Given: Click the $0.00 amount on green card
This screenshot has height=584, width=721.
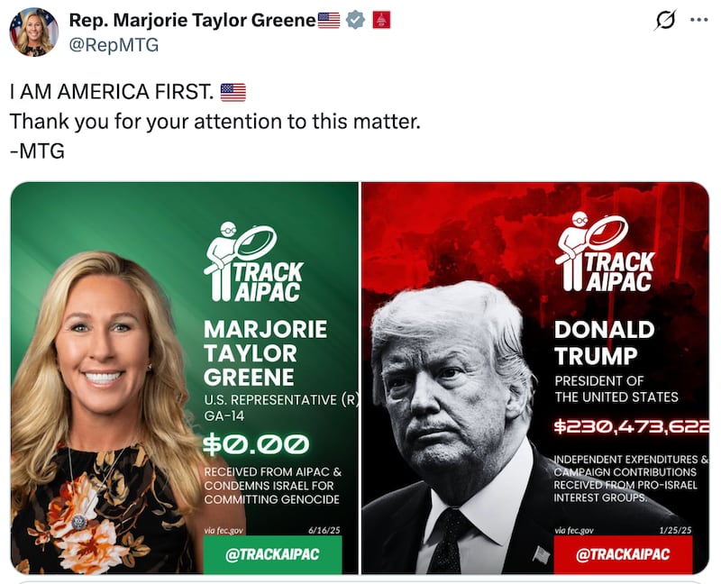Looking at the screenshot, I should (257, 444).
